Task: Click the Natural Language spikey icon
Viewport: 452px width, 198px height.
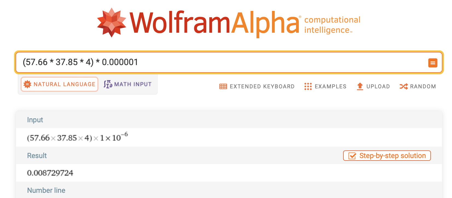Action: point(27,84)
